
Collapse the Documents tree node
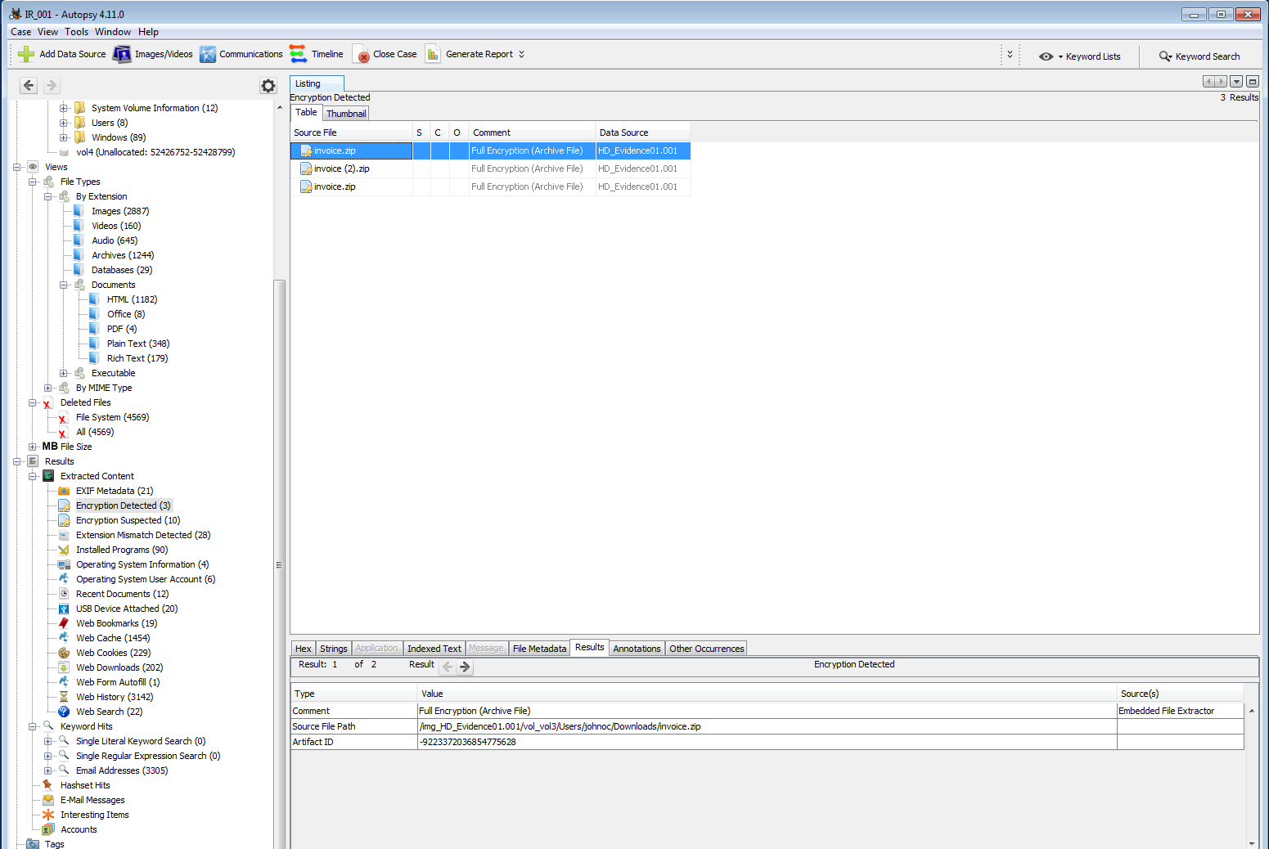coord(64,285)
